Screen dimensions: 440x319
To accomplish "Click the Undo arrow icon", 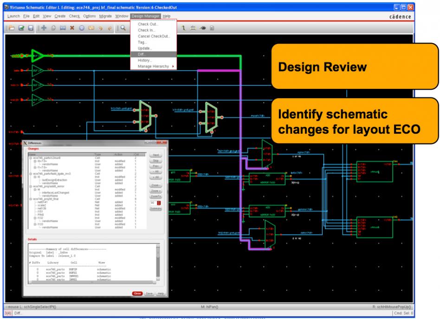I will pyautogui.click(x=100, y=28).
